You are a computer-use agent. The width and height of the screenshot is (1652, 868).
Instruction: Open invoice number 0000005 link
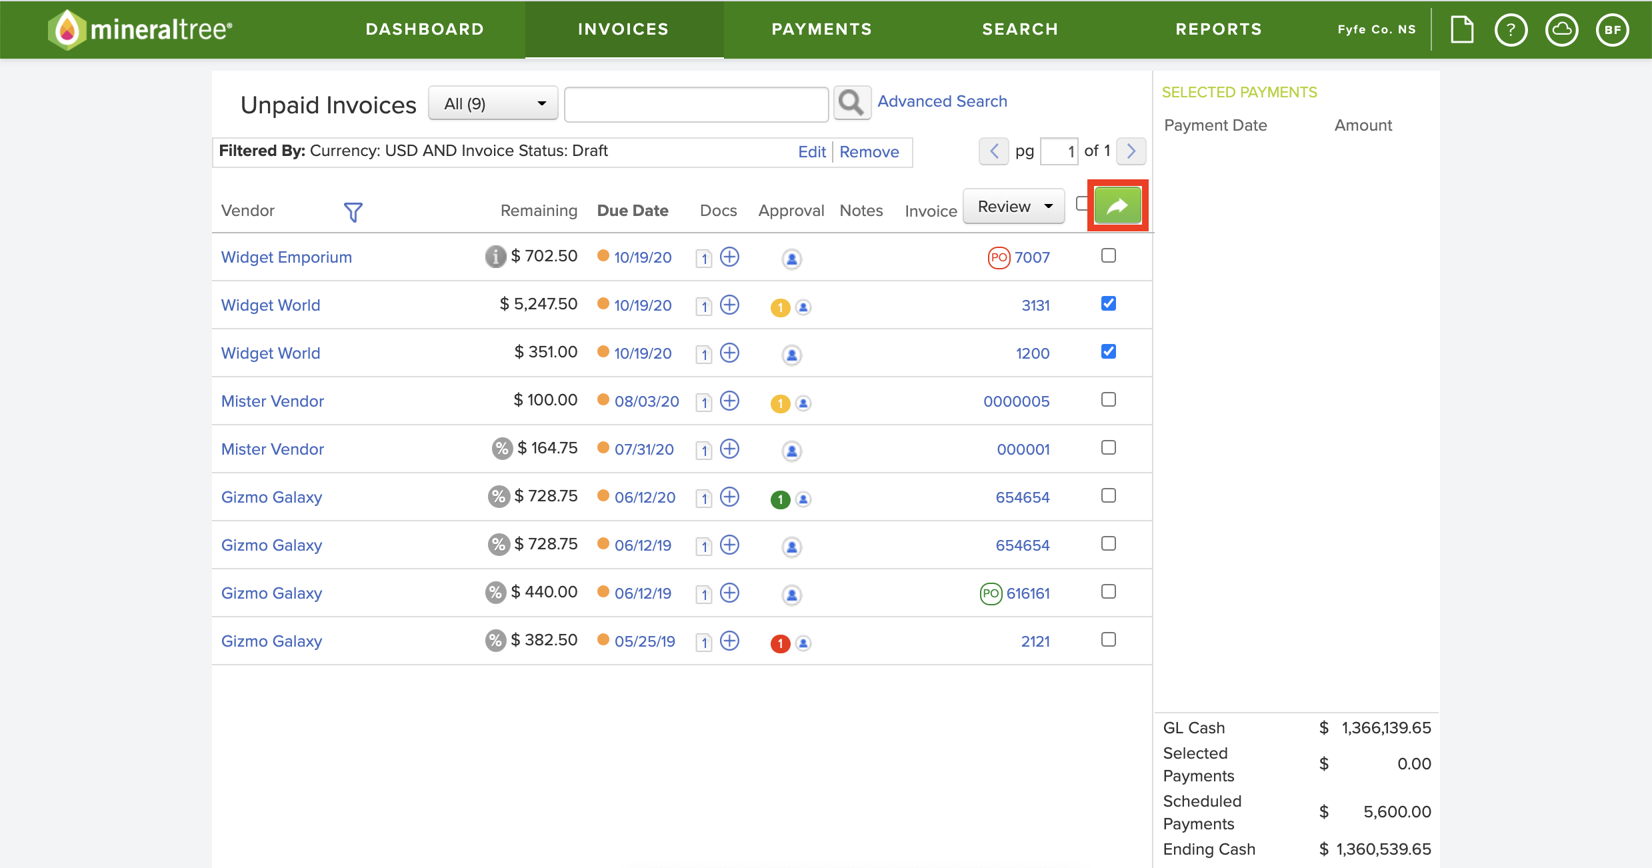coord(1017,401)
